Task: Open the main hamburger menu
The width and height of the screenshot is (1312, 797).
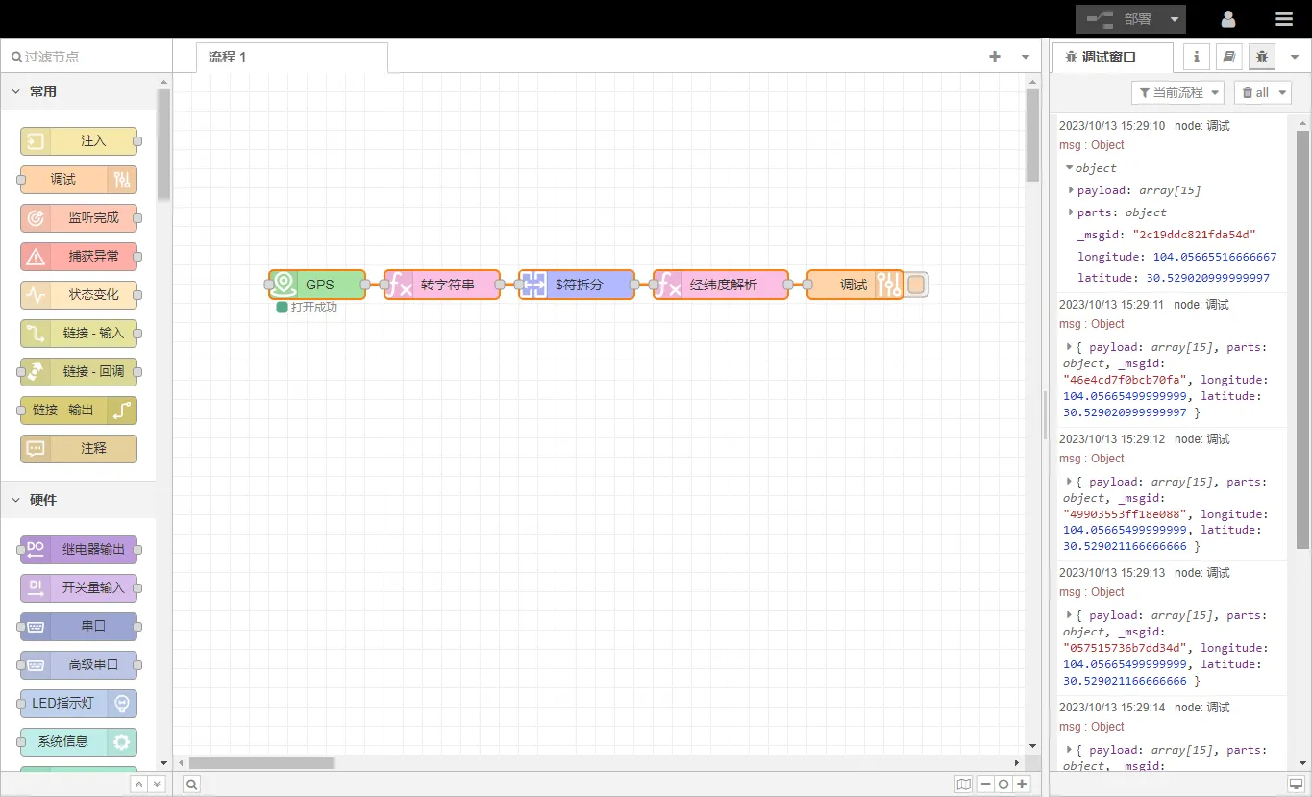Action: pyautogui.click(x=1284, y=19)
